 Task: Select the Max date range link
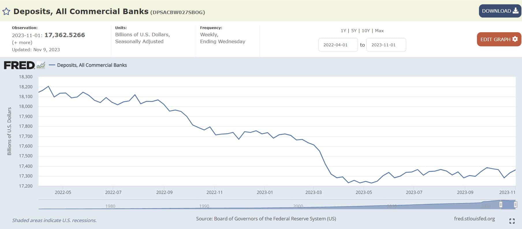pyautogui.click(x=379, y=30)
